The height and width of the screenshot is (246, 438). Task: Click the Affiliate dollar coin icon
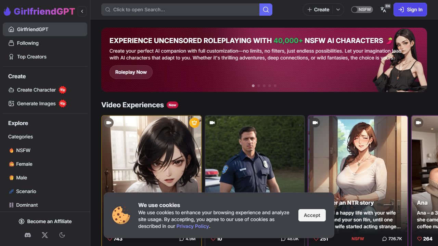click(22, 221)
